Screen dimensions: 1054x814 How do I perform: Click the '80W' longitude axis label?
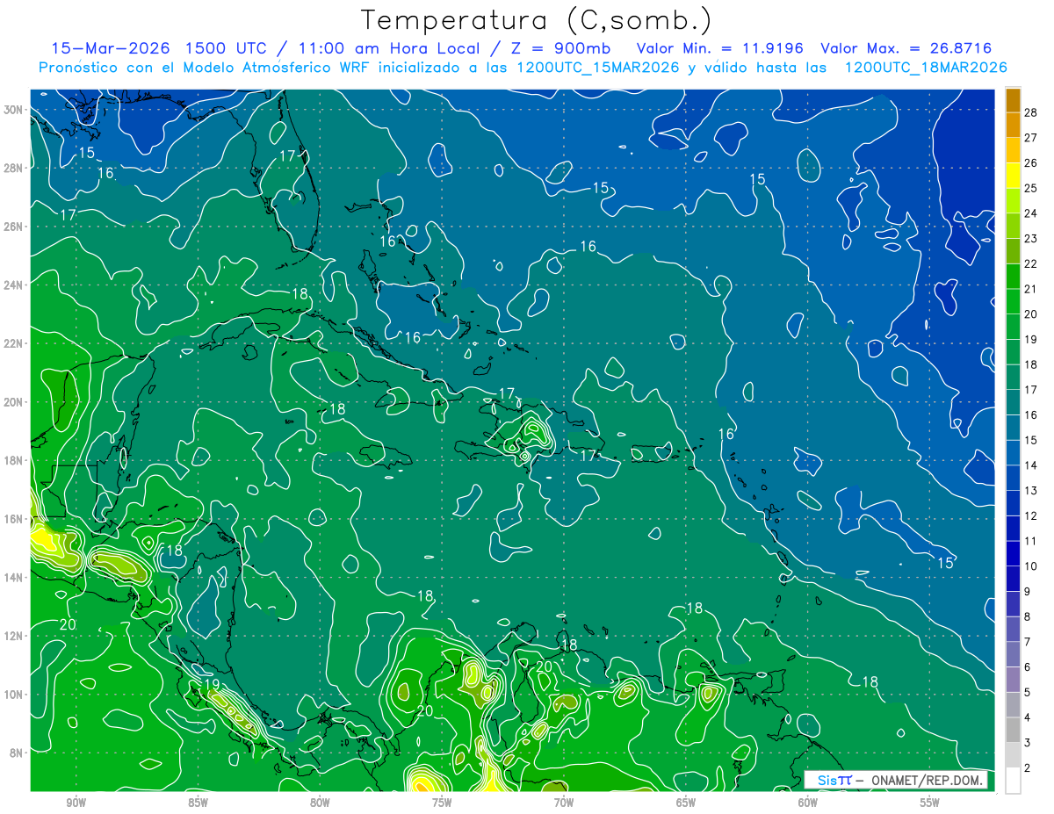pos(320,803)
